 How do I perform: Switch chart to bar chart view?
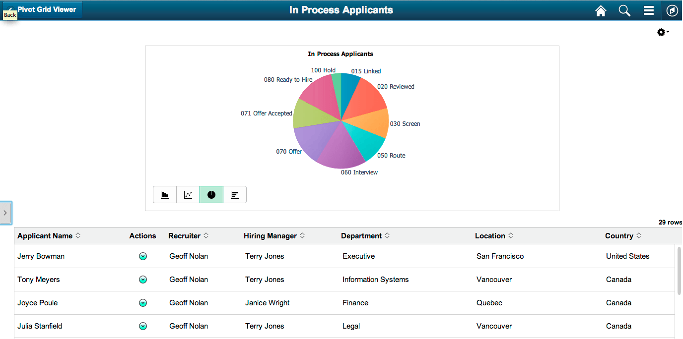point(165,194)
